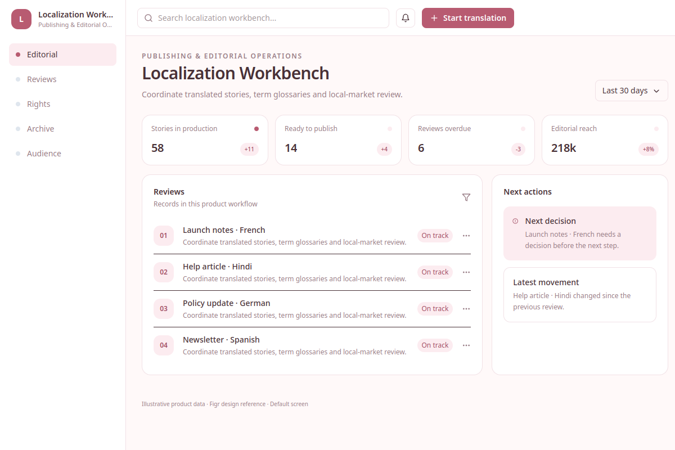675x450 pixels.
Task: Click the Records in this product workflow subtitle
Action: point(205,204)
